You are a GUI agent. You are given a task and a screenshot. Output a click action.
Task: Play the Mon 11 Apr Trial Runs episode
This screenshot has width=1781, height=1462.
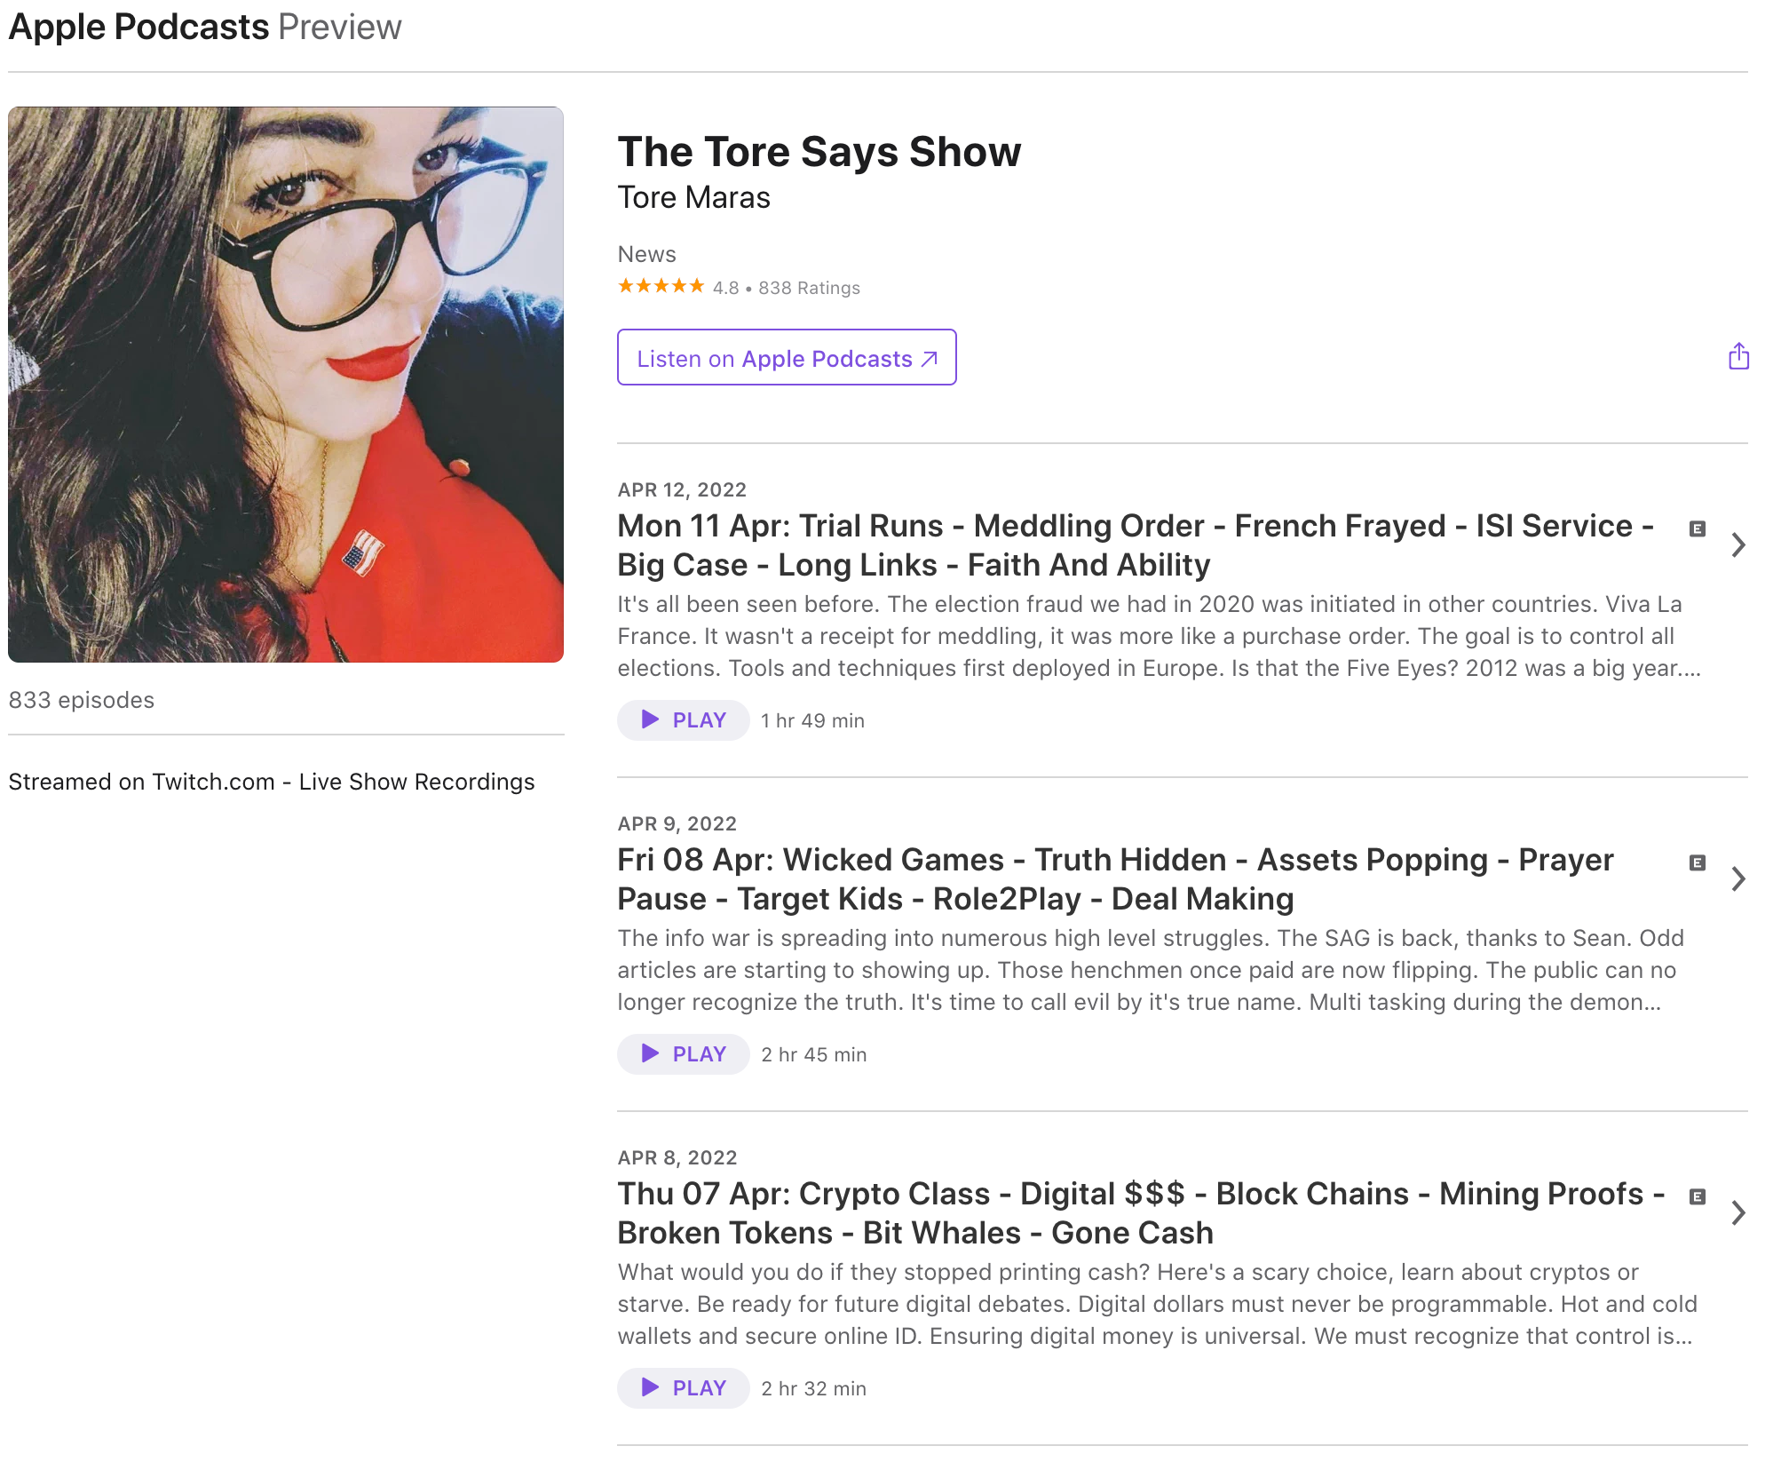(683, 720)
